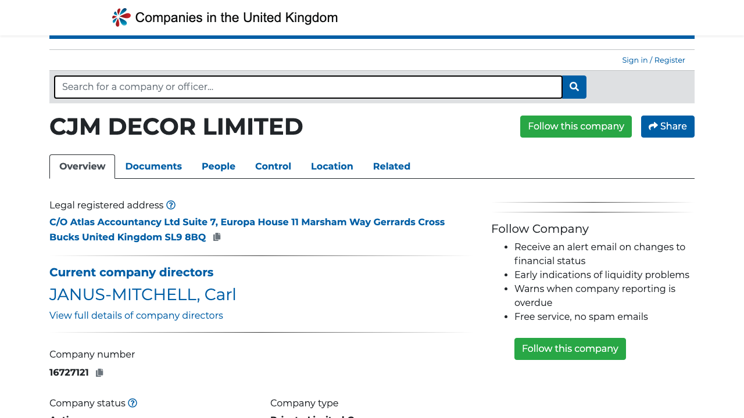Copy company number 16727121 with copy icon

[x=99, y=373]
